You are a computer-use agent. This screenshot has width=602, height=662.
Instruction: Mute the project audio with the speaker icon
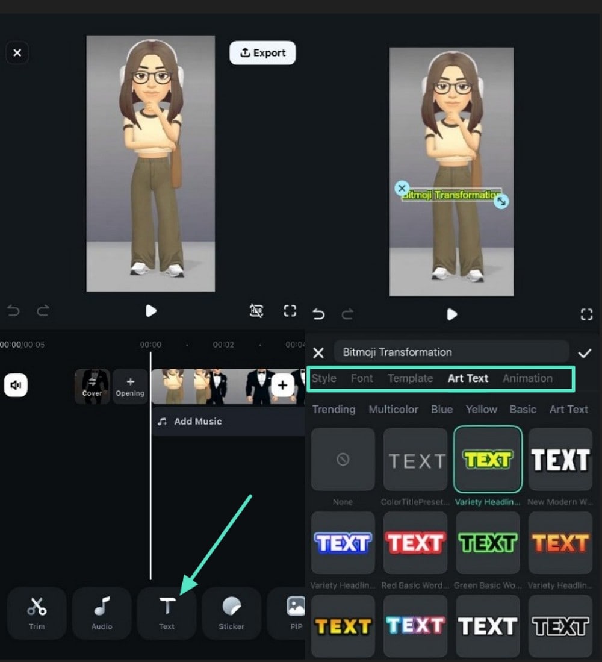pyautogui.click(x=16, y=385)
